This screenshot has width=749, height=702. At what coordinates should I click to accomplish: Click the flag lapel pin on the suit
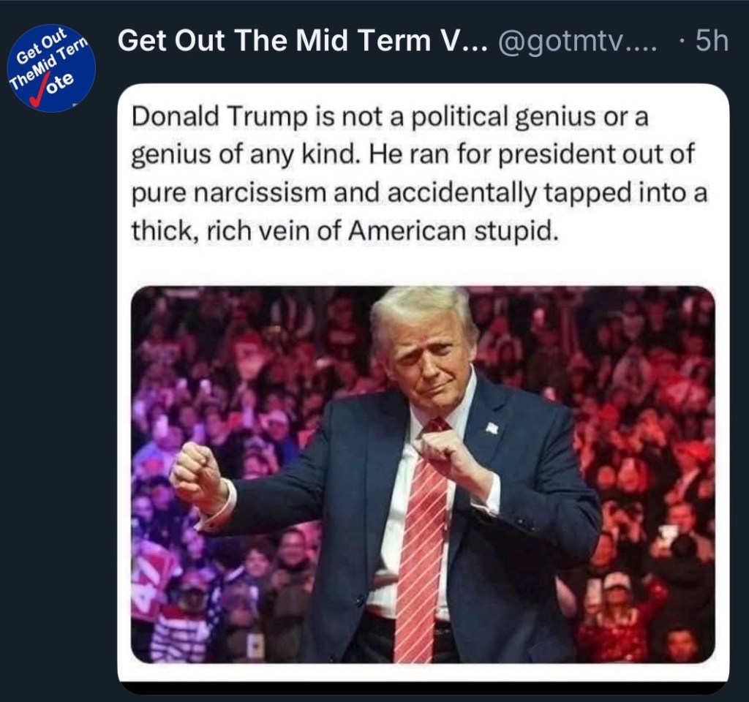pos(492,428)
